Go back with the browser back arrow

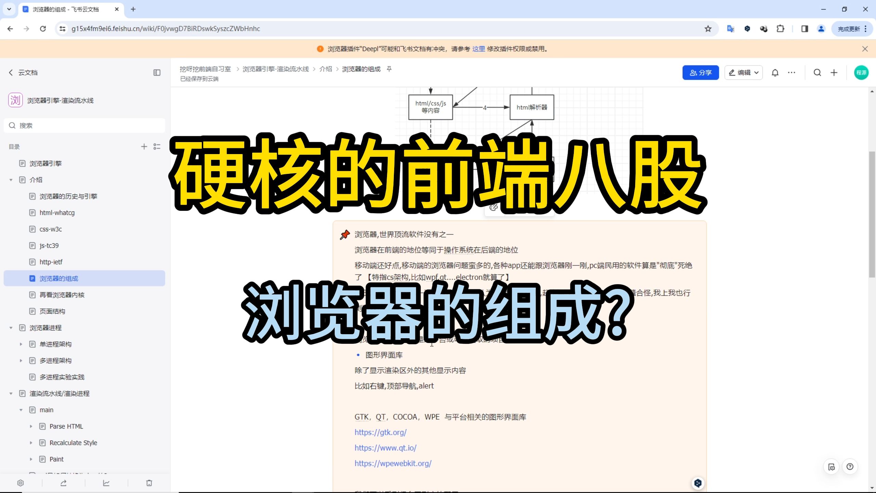[x=10, y=29]
